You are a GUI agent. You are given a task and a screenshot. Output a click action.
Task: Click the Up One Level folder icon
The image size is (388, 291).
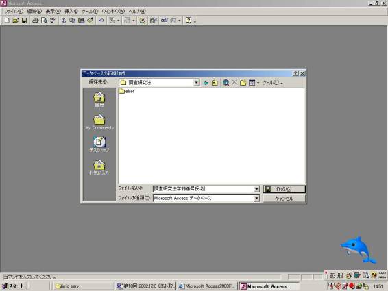click(x=215, y=83)
